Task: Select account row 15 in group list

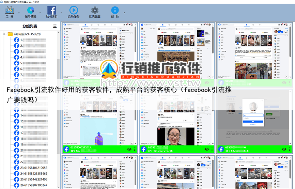Action: [x=31, y=121]
